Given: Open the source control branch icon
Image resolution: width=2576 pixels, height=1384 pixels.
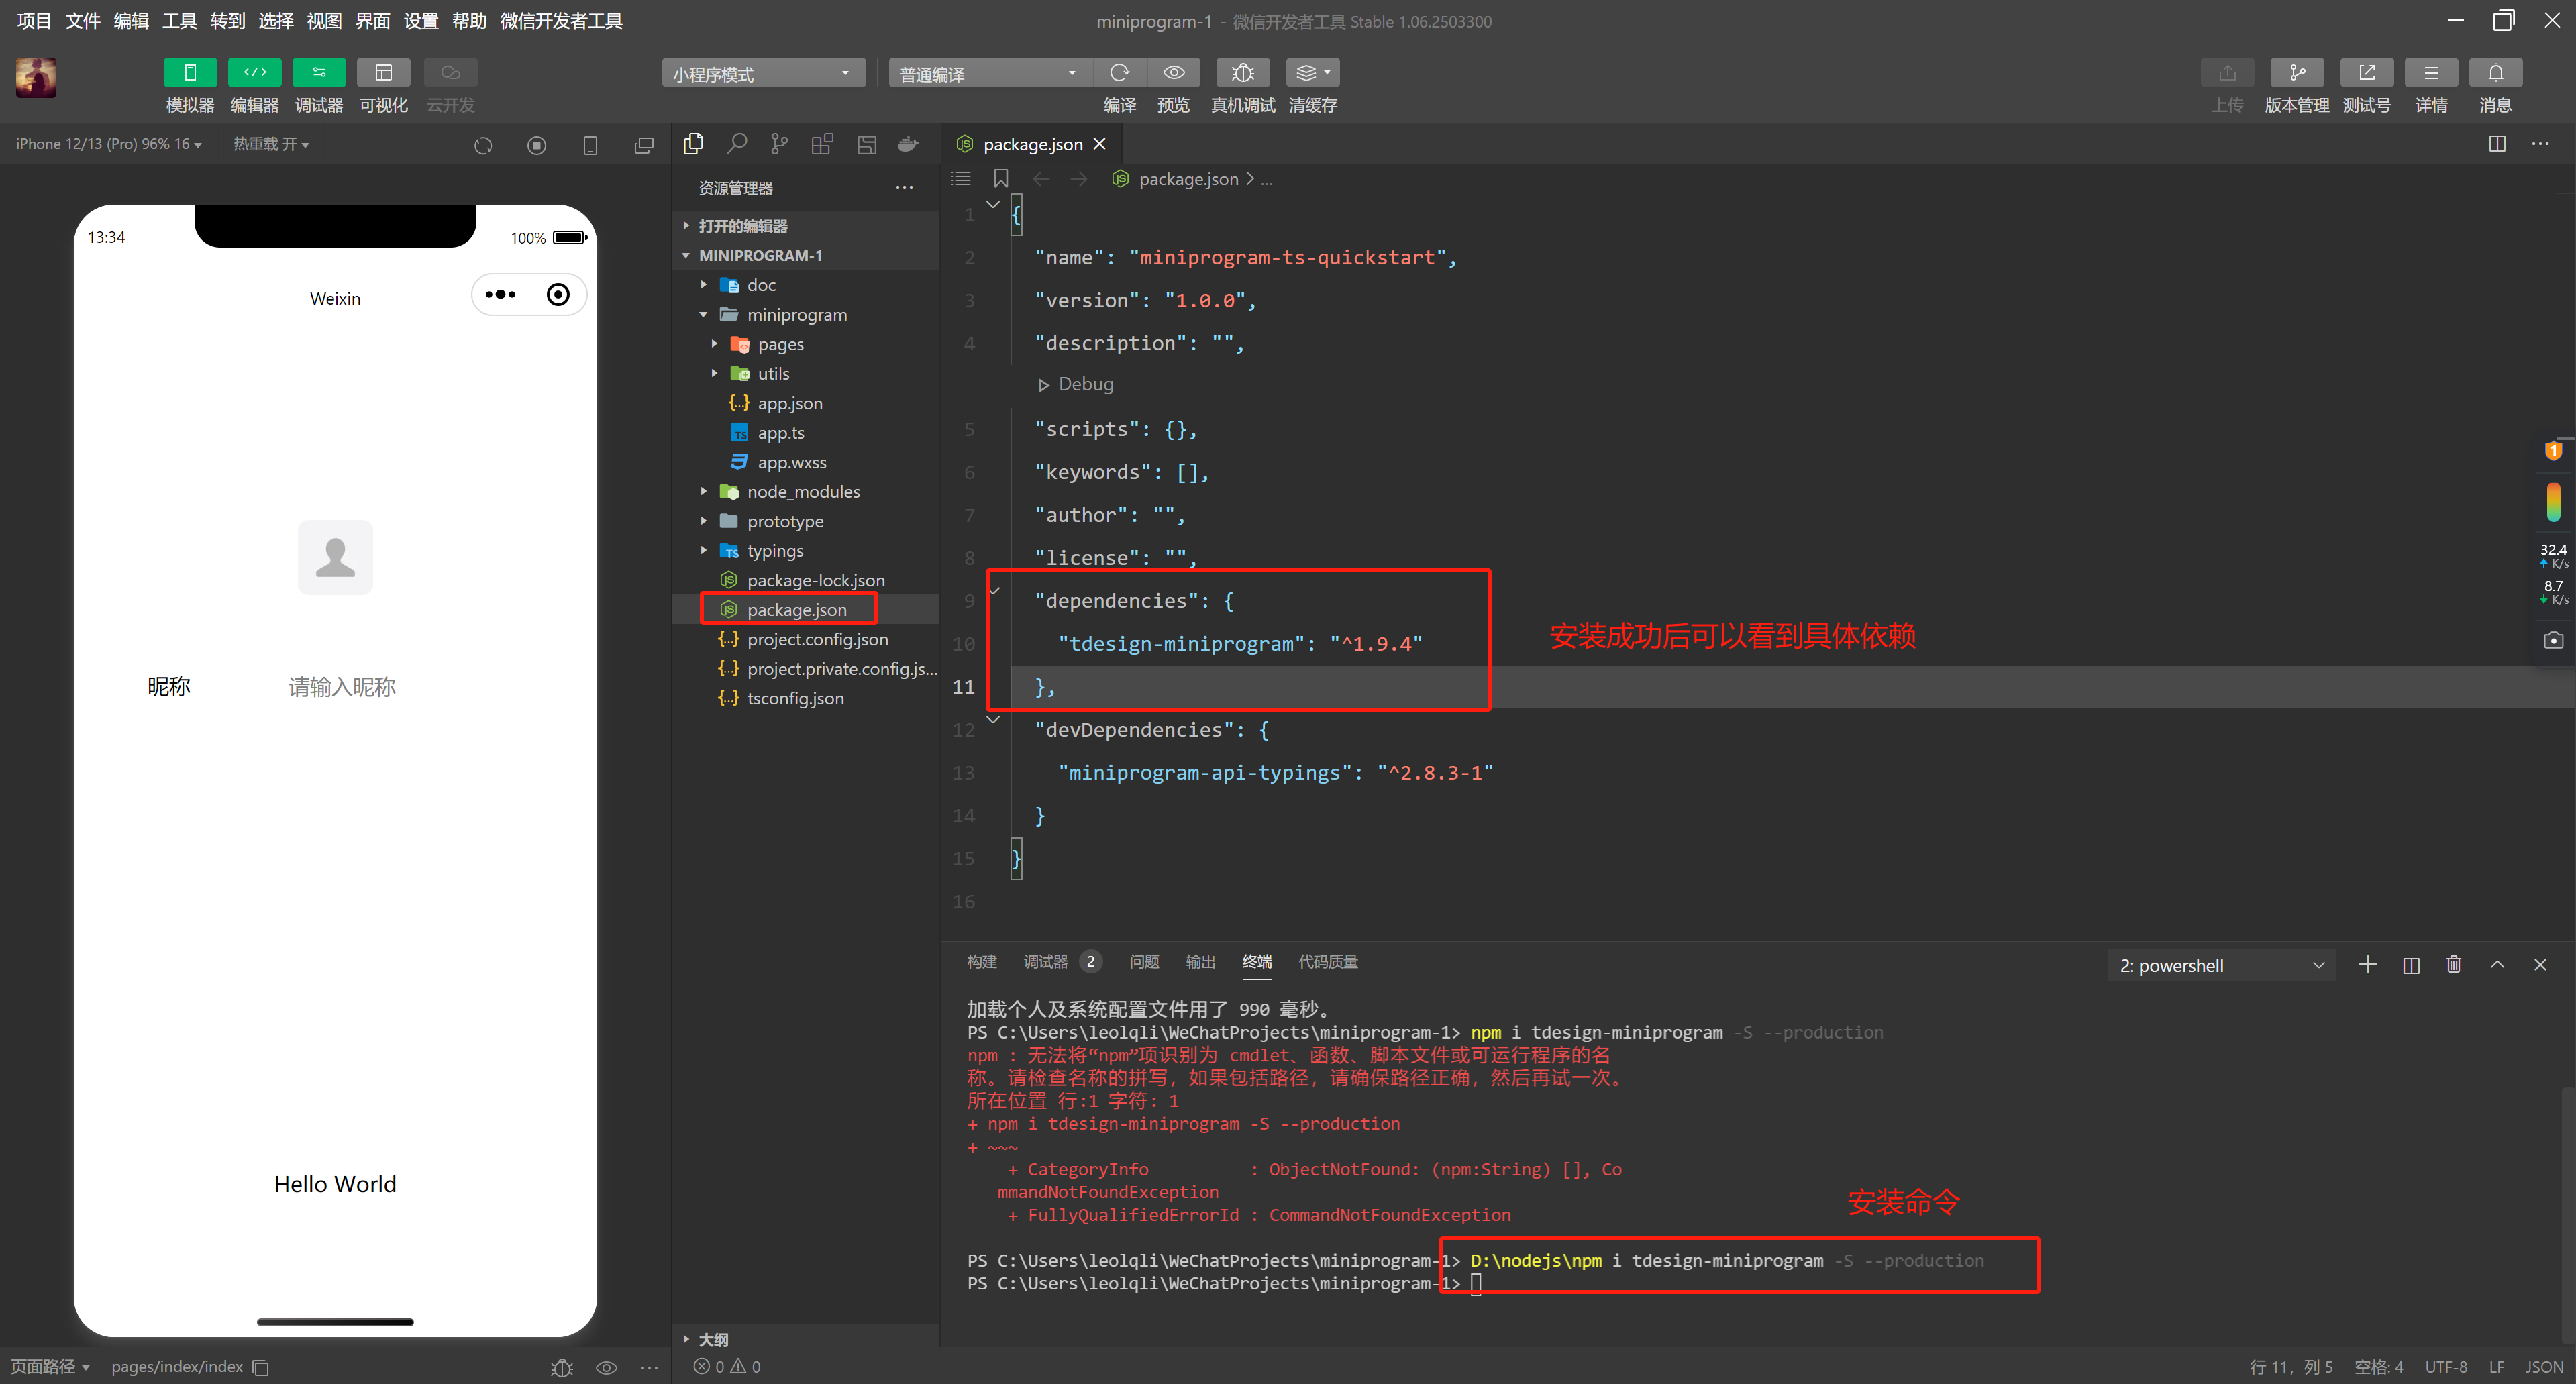Looking at the screenshot, I should point(779,144).
